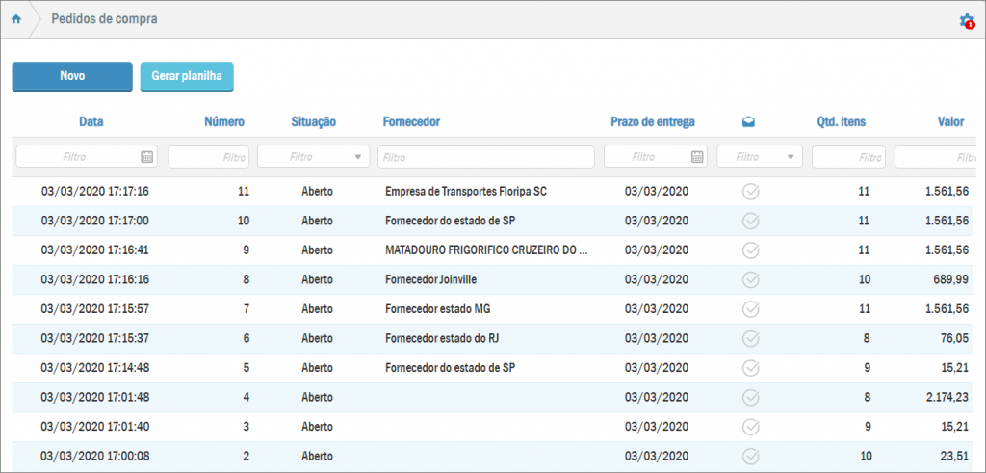
Task: Toggle the check mark on order 3
Action: point(751,427)
